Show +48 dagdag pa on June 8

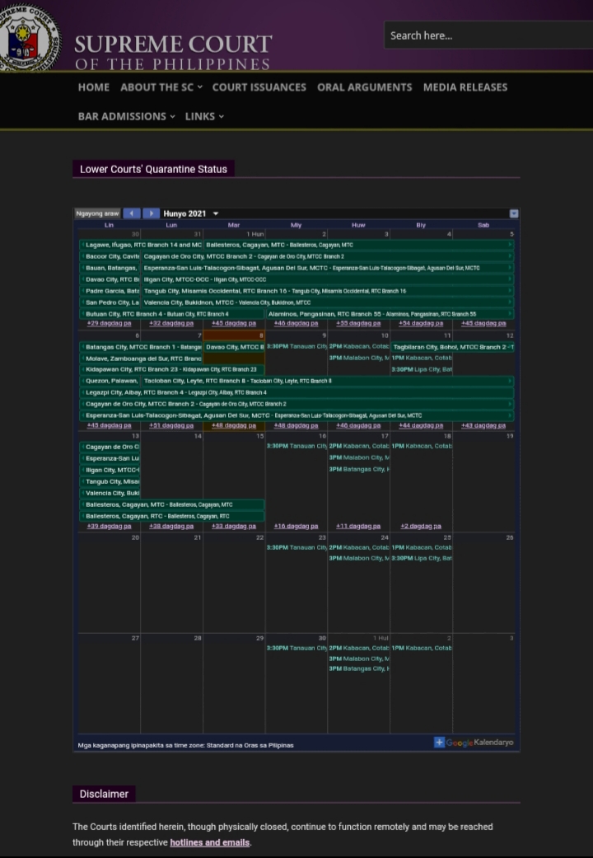coord(234,425)
